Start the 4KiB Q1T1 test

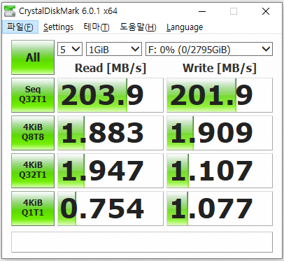[x=33, y=209]
